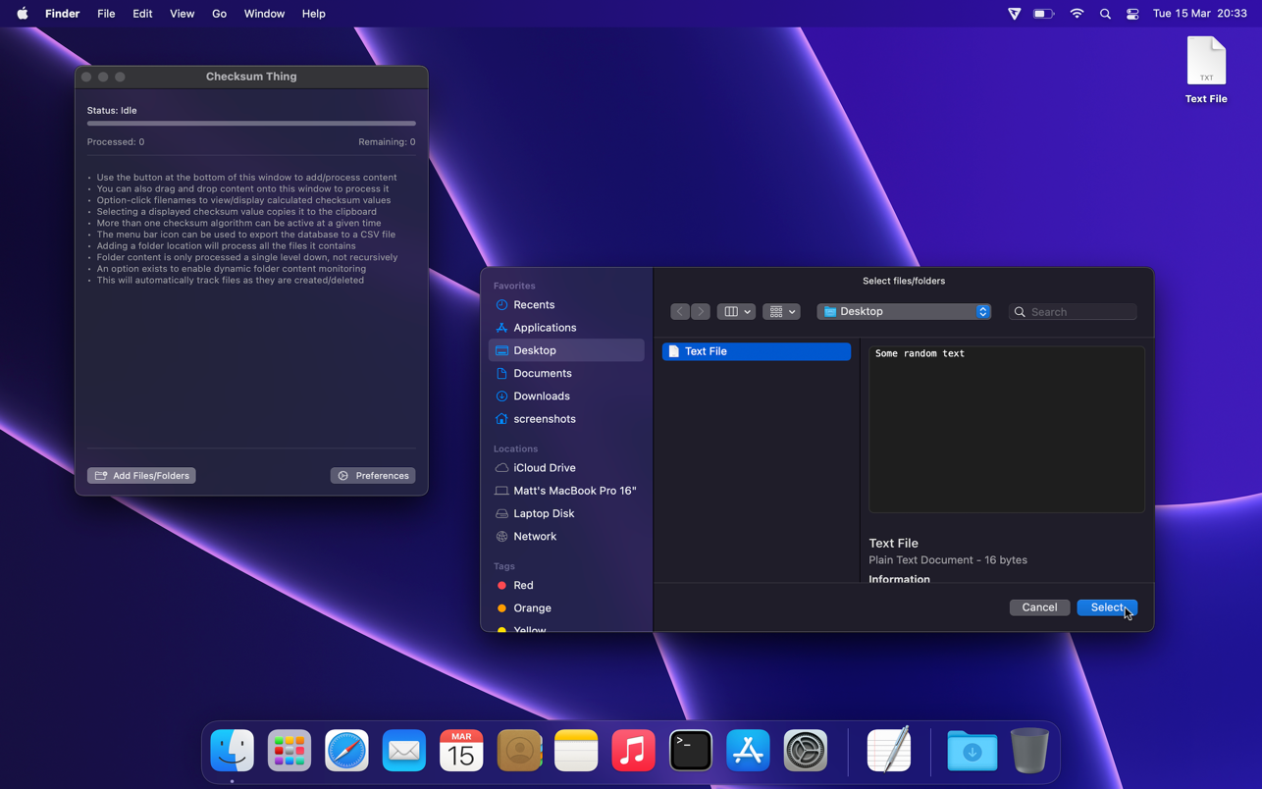Select the Text File icon on desktop
Image resolution: width=1262 pixels, height=789 pixels.
click(1206, 70)
